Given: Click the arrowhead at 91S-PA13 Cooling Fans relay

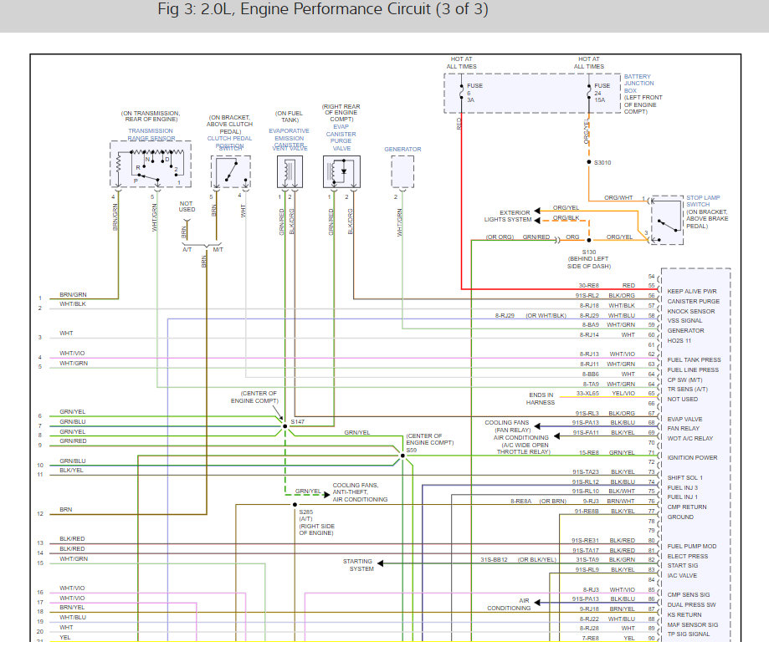Looking at the screenshot, I should [537, 426].
